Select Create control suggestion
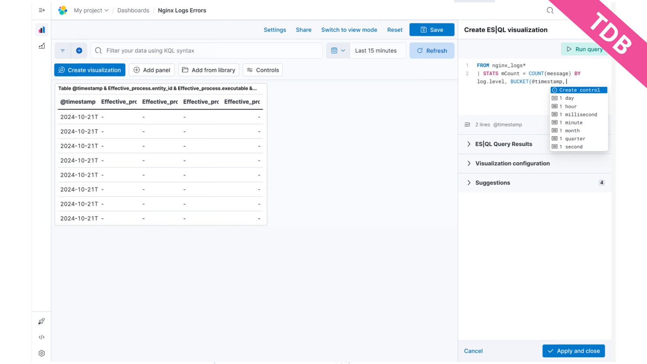Screen dimensions: 647x364 (579, 90)
